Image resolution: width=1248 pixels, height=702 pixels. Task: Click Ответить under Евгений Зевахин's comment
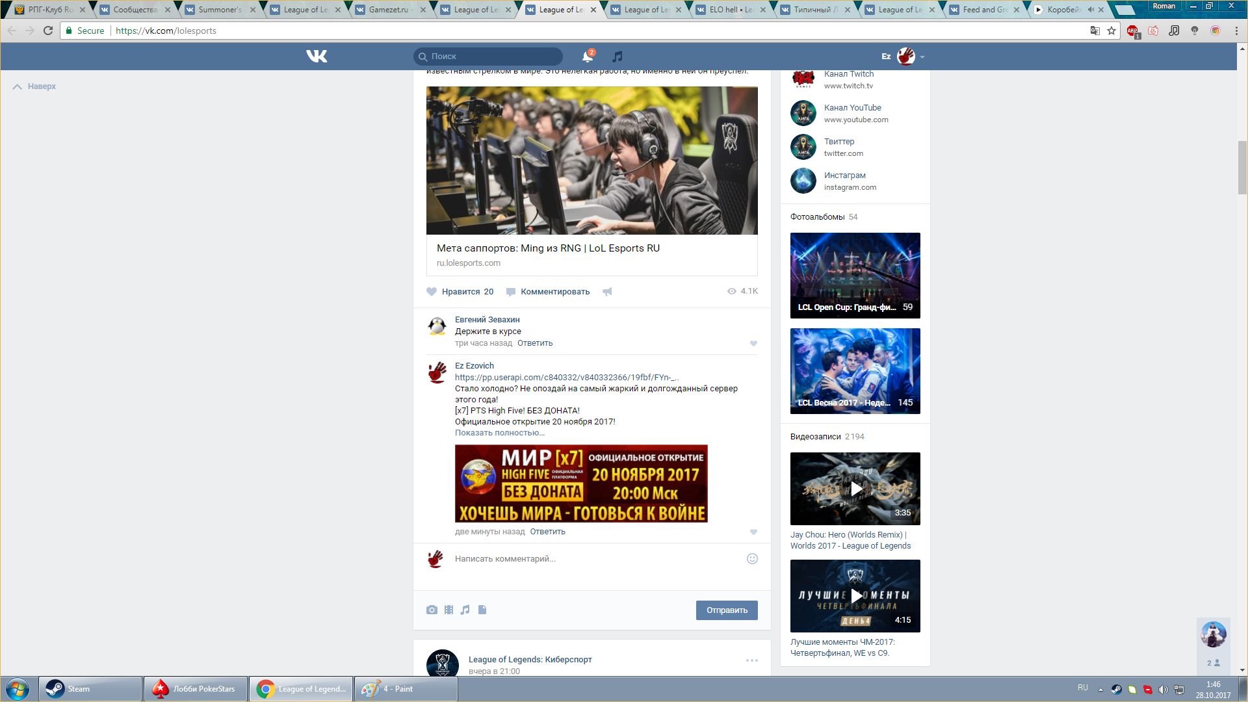pos(534,343)
